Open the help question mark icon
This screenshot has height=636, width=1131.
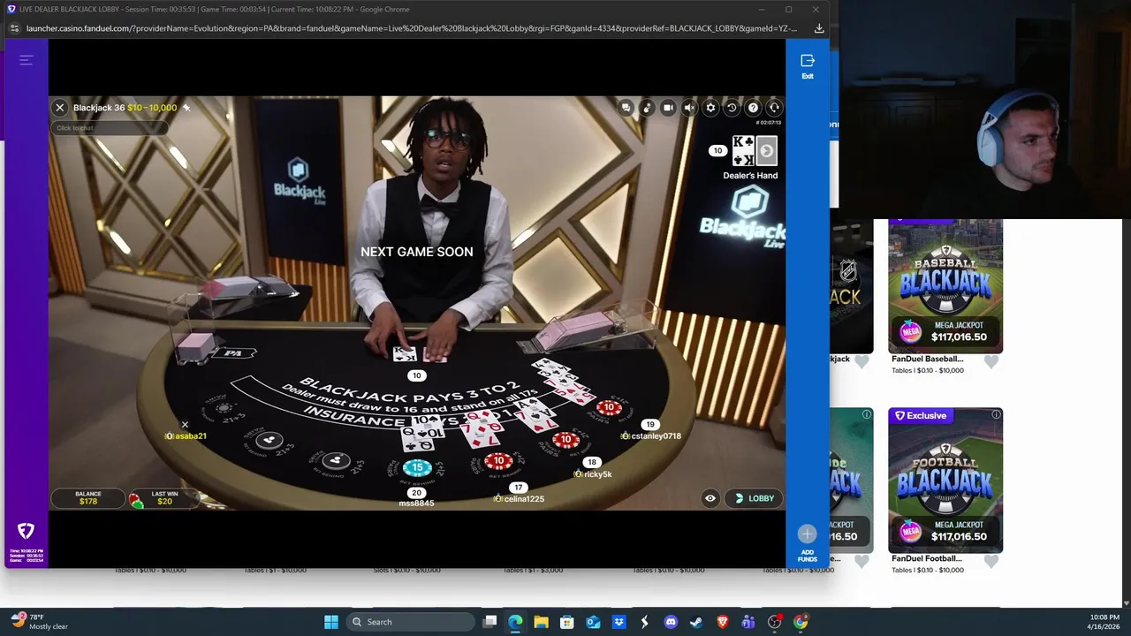(x=753, y=108)
